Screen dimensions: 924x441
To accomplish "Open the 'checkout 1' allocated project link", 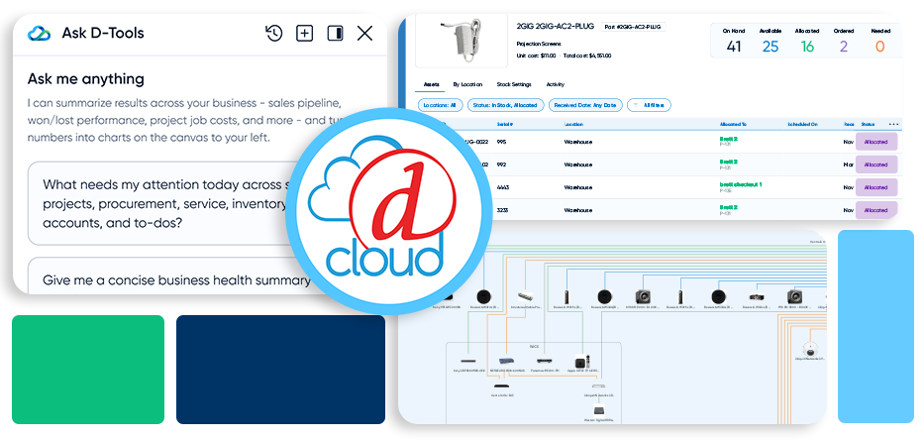I will coord(740,184).
